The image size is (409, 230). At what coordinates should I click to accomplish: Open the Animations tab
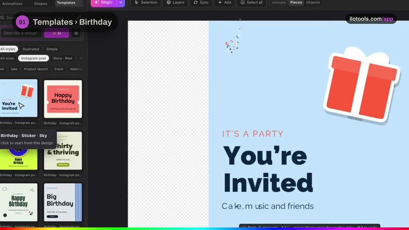pyautogui.click(x=12, y=4)
